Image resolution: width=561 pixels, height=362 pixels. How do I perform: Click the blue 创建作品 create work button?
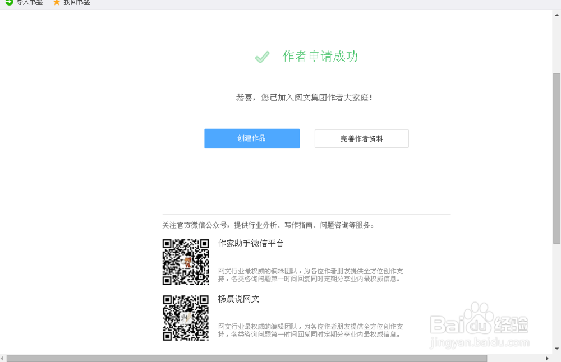coord(251,138)
